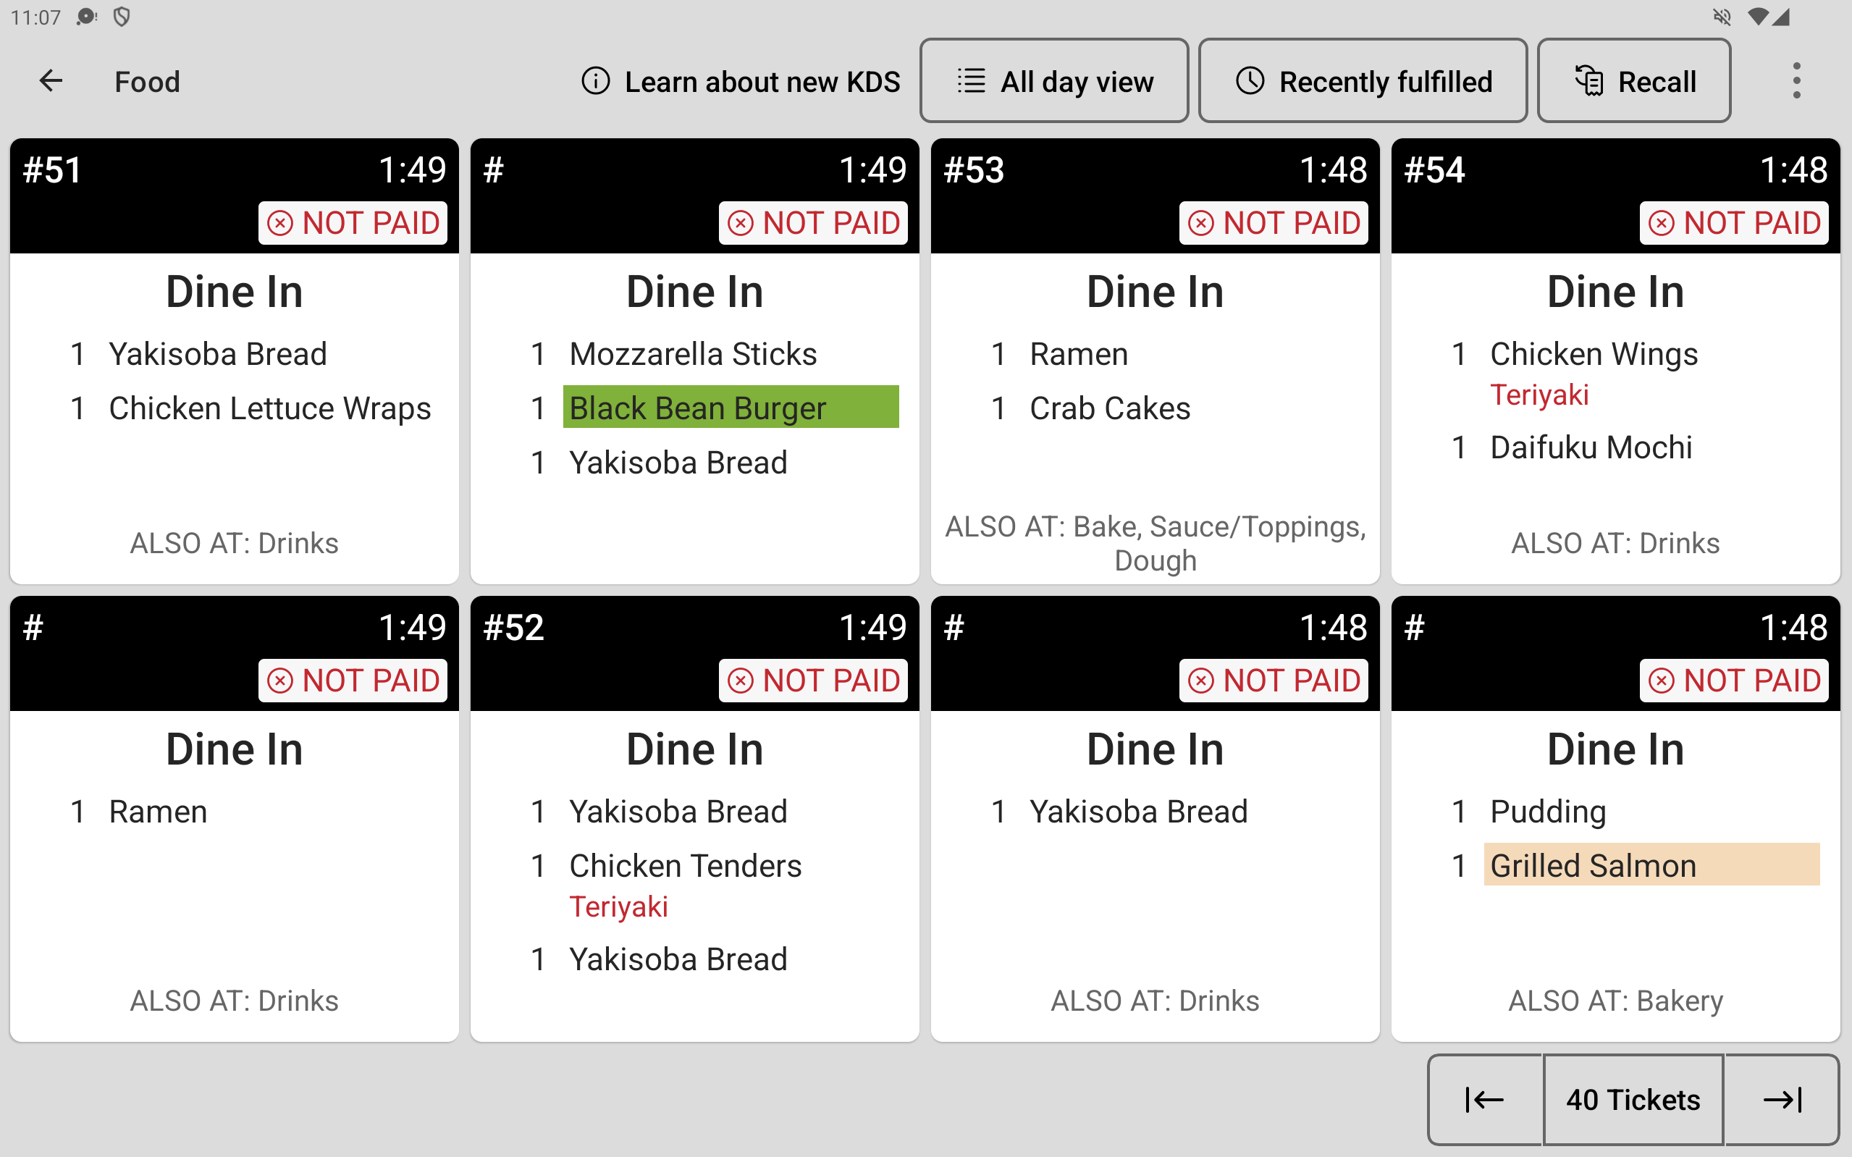The image size is (1852, 1157).
Task: Jump to first tickets page arrow
Action: (1485, 1100)
